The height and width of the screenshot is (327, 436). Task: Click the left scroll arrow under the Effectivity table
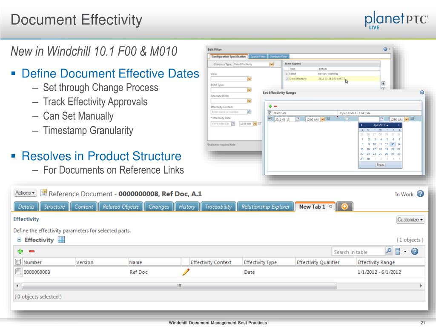click(x=17, y=286)
